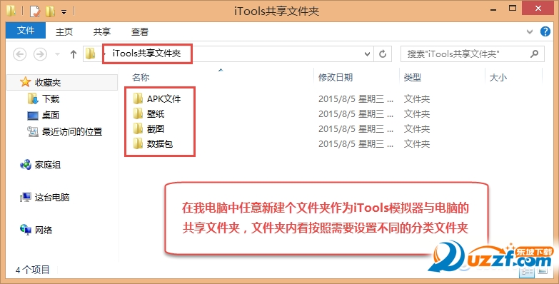Select the 截图 folder
Screen dimensions: 559x284
156,128
